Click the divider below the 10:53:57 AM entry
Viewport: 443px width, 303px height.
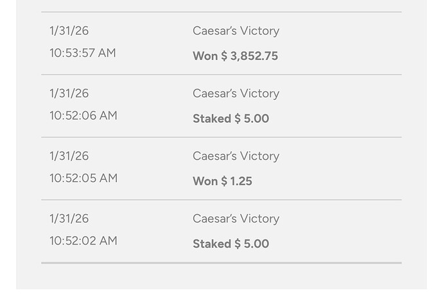coord(221,75)
